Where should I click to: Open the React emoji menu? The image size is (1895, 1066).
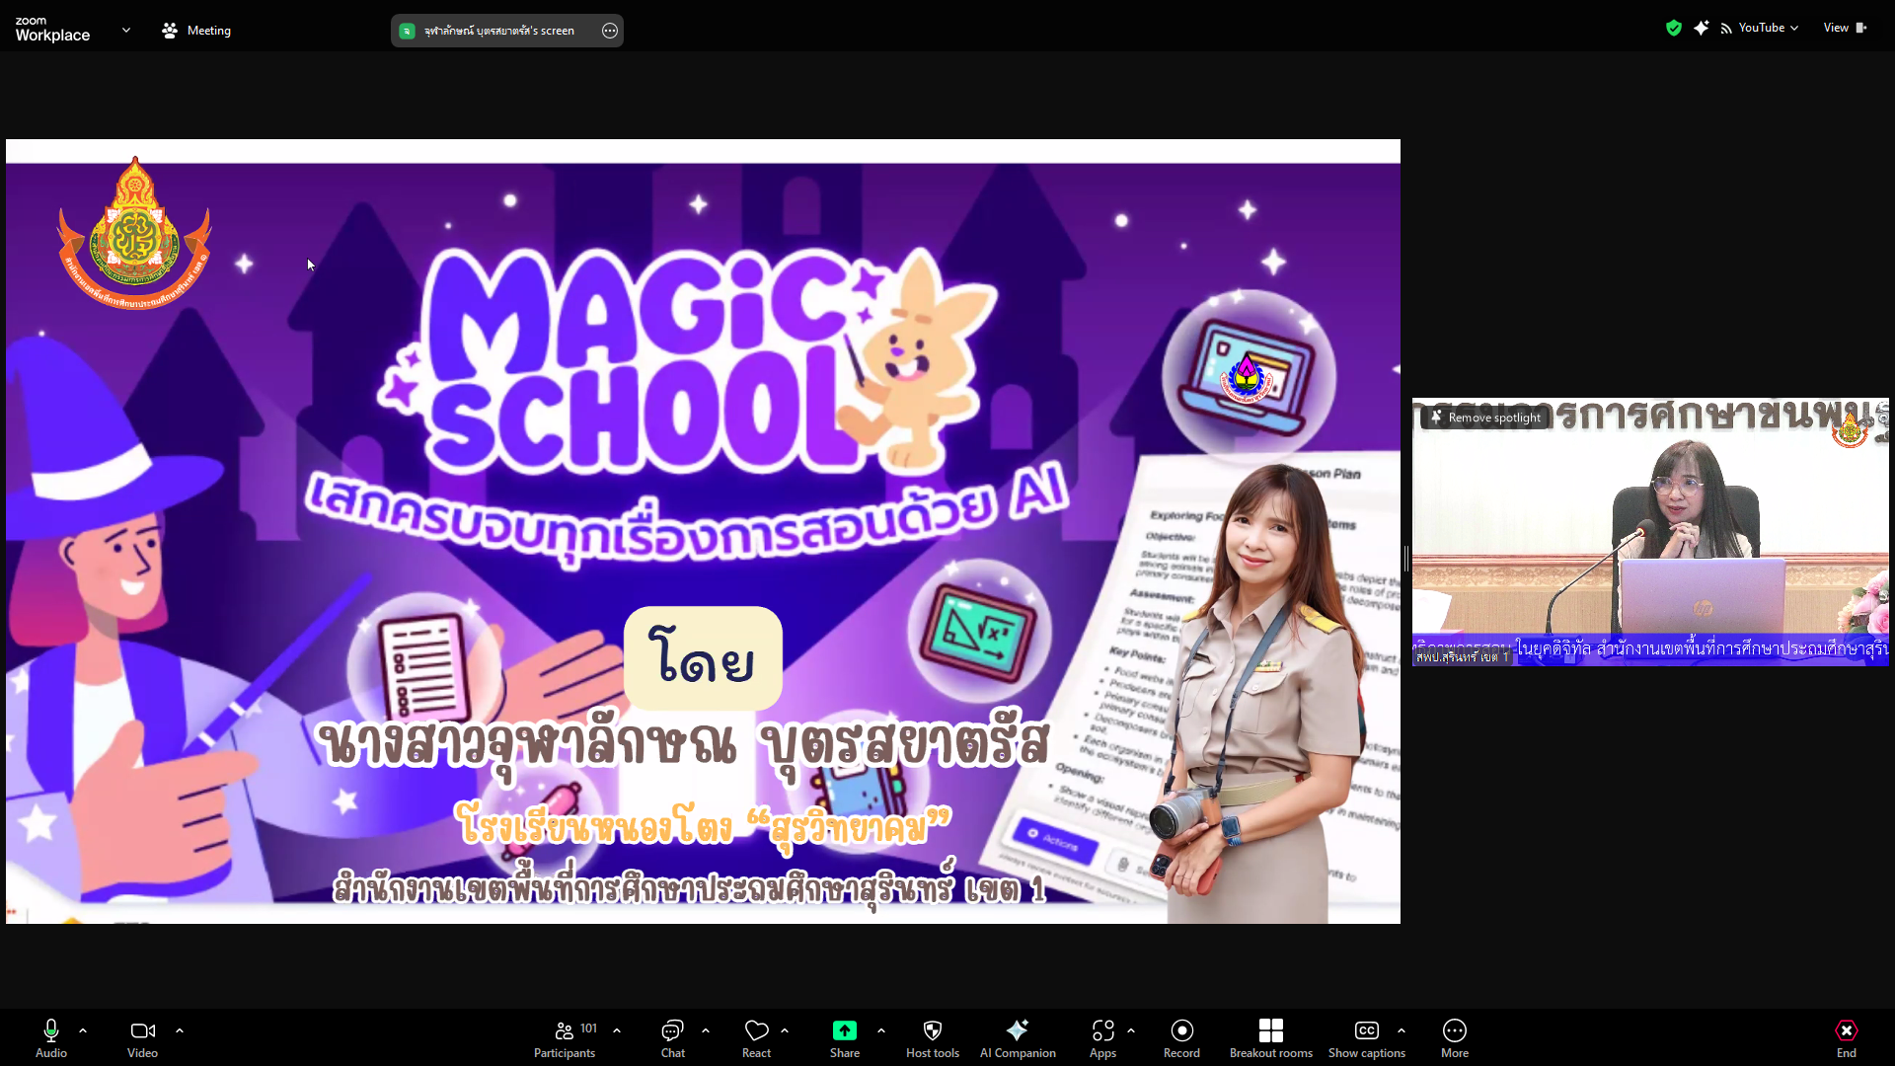click(x=757, y=1038)
